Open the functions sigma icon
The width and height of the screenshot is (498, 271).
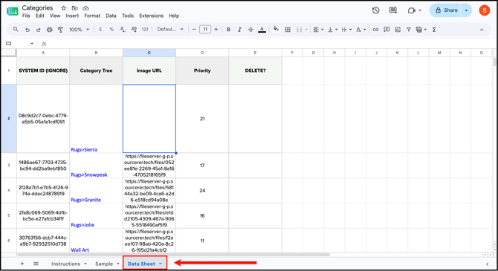pos(434,30)
